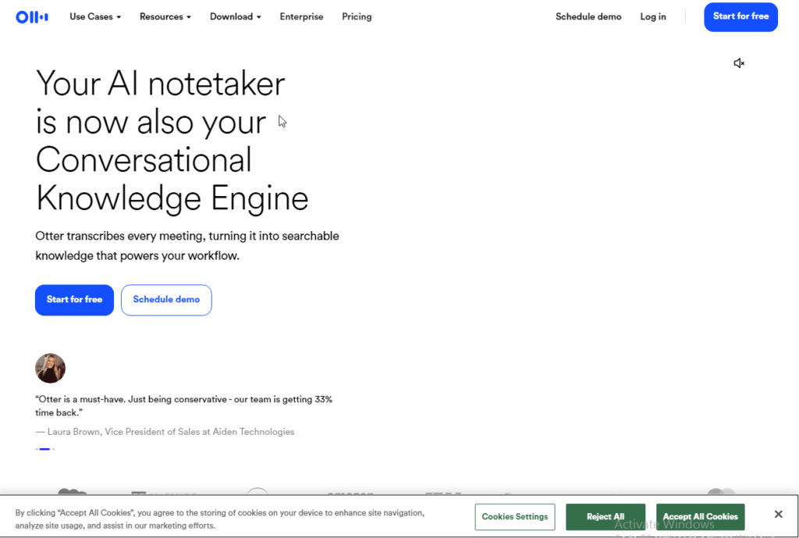The width and height of the screenshot is (799, 538).
Task: Click Laura Brown's testimonial avatar photo
Action: coord(50,368)
